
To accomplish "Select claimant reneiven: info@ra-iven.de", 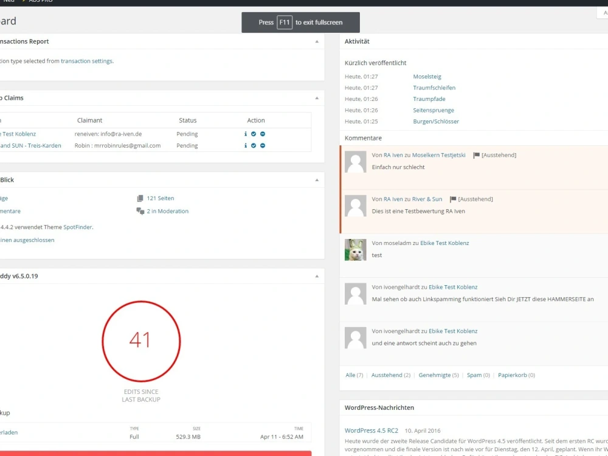I will pyautogui.click(x=108, y=134).
